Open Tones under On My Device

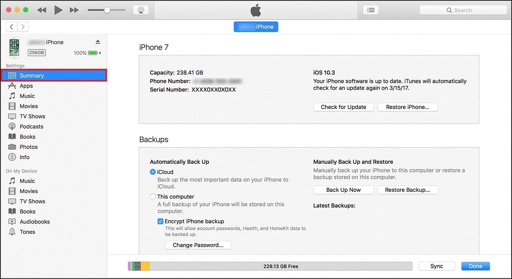[x=27, y=232]
